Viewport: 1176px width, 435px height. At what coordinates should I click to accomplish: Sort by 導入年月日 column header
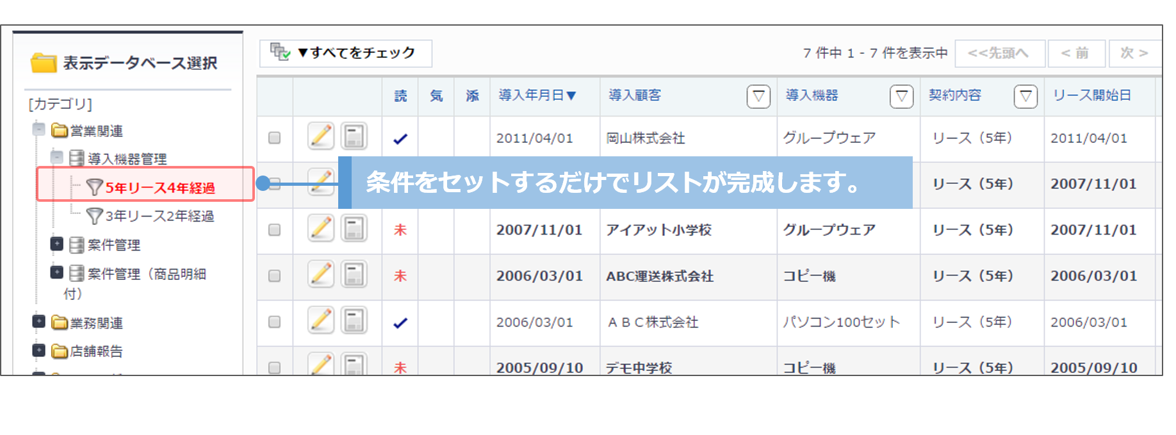[537, 95]
